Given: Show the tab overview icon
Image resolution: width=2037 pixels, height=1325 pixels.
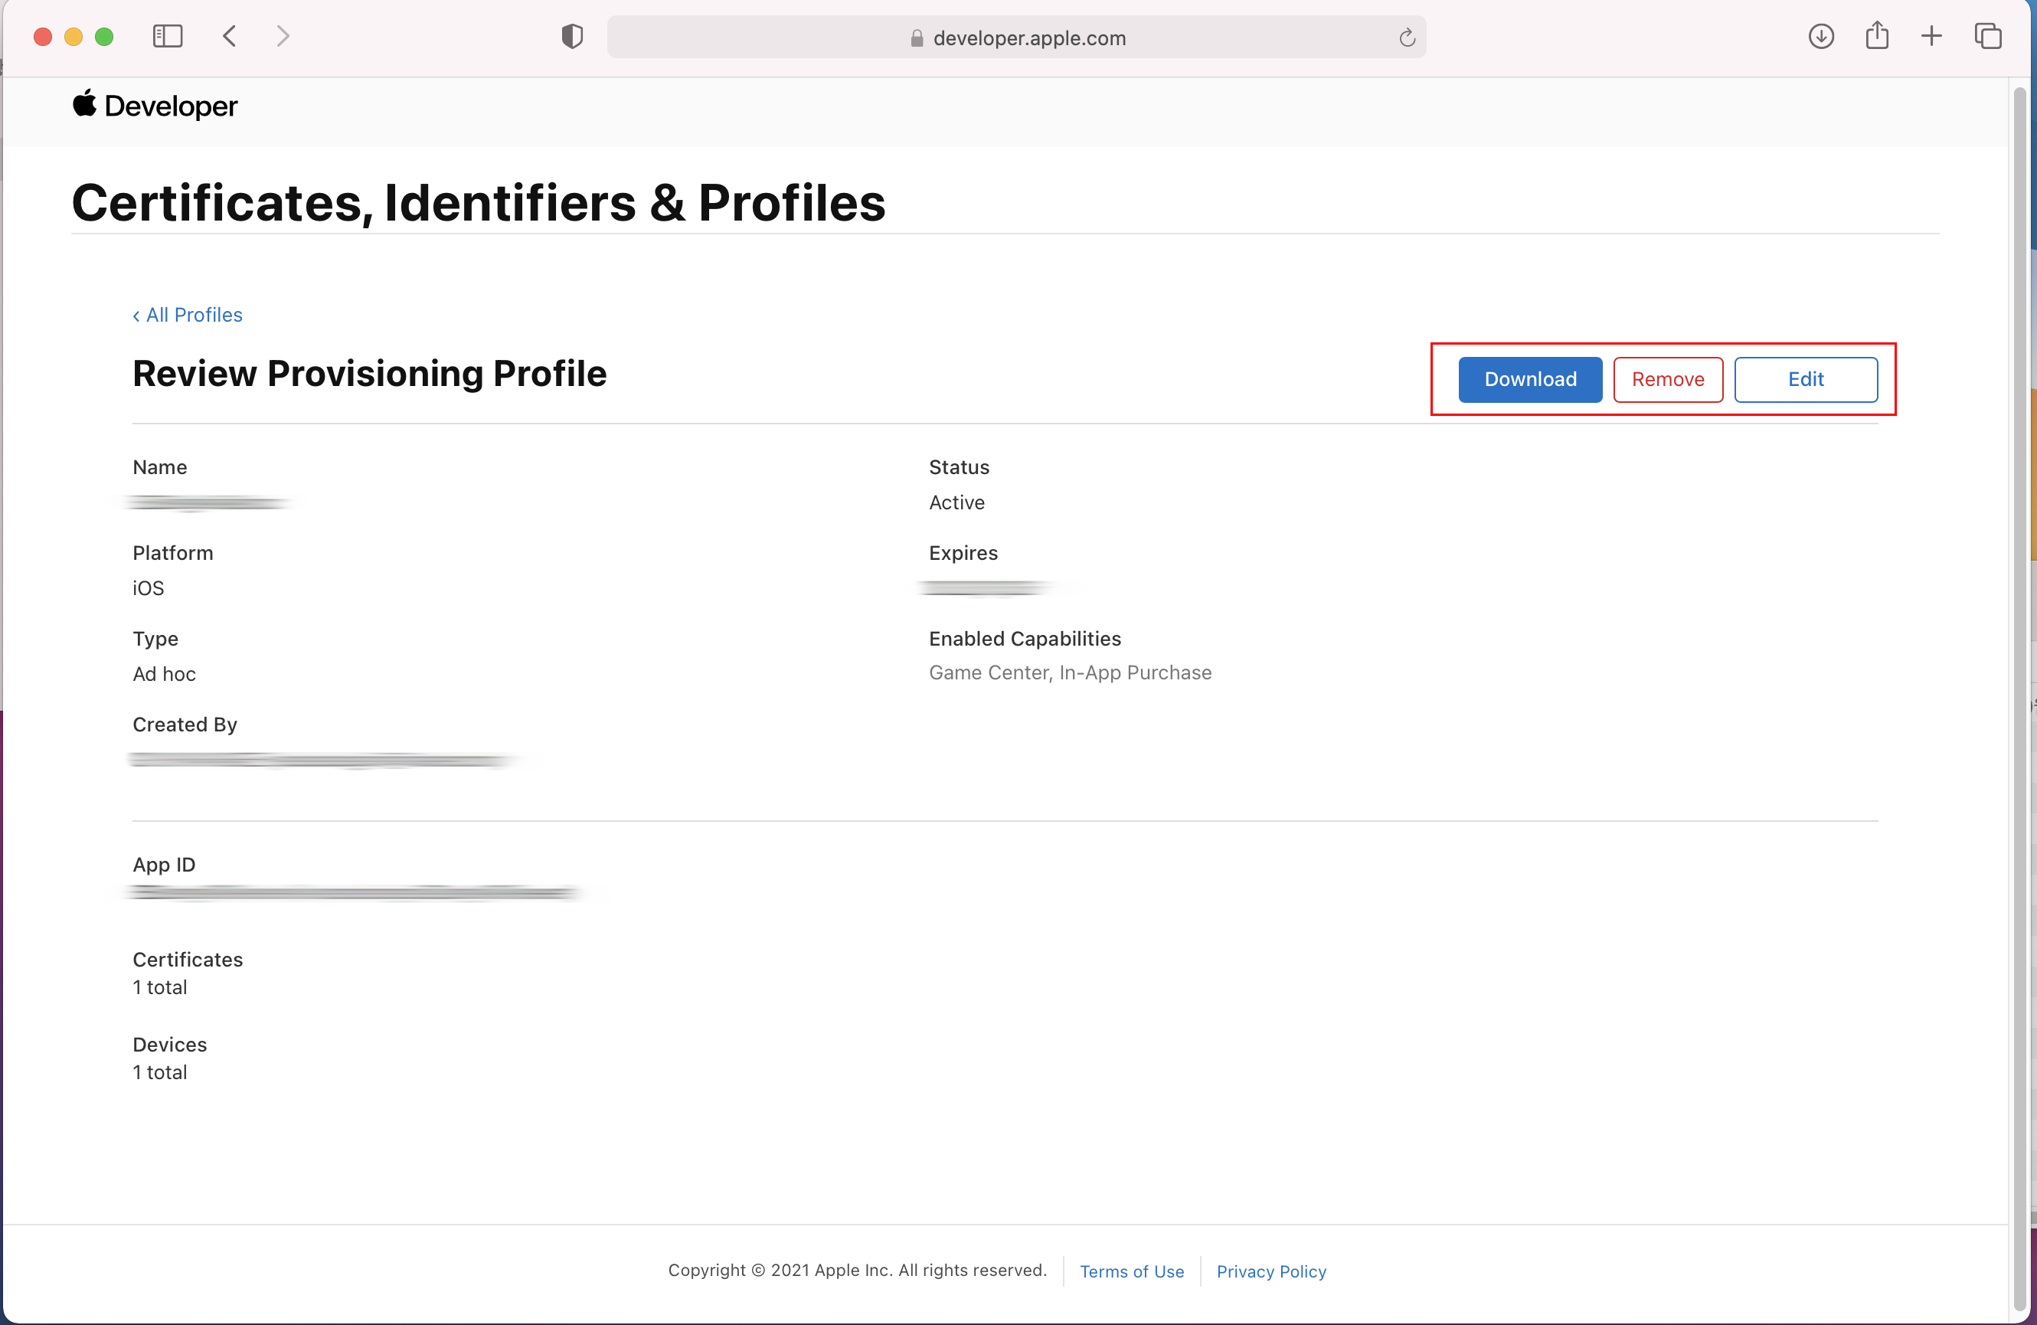Looking at the screenshot, I should 1987,36.
